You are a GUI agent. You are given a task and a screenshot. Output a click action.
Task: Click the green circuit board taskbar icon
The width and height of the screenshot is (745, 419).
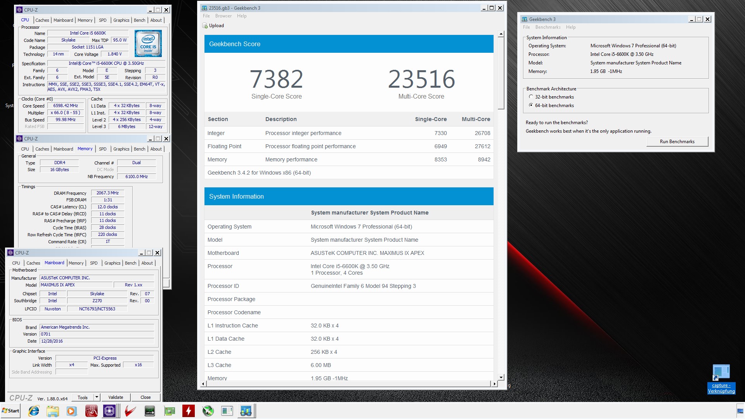click(170, 411)
